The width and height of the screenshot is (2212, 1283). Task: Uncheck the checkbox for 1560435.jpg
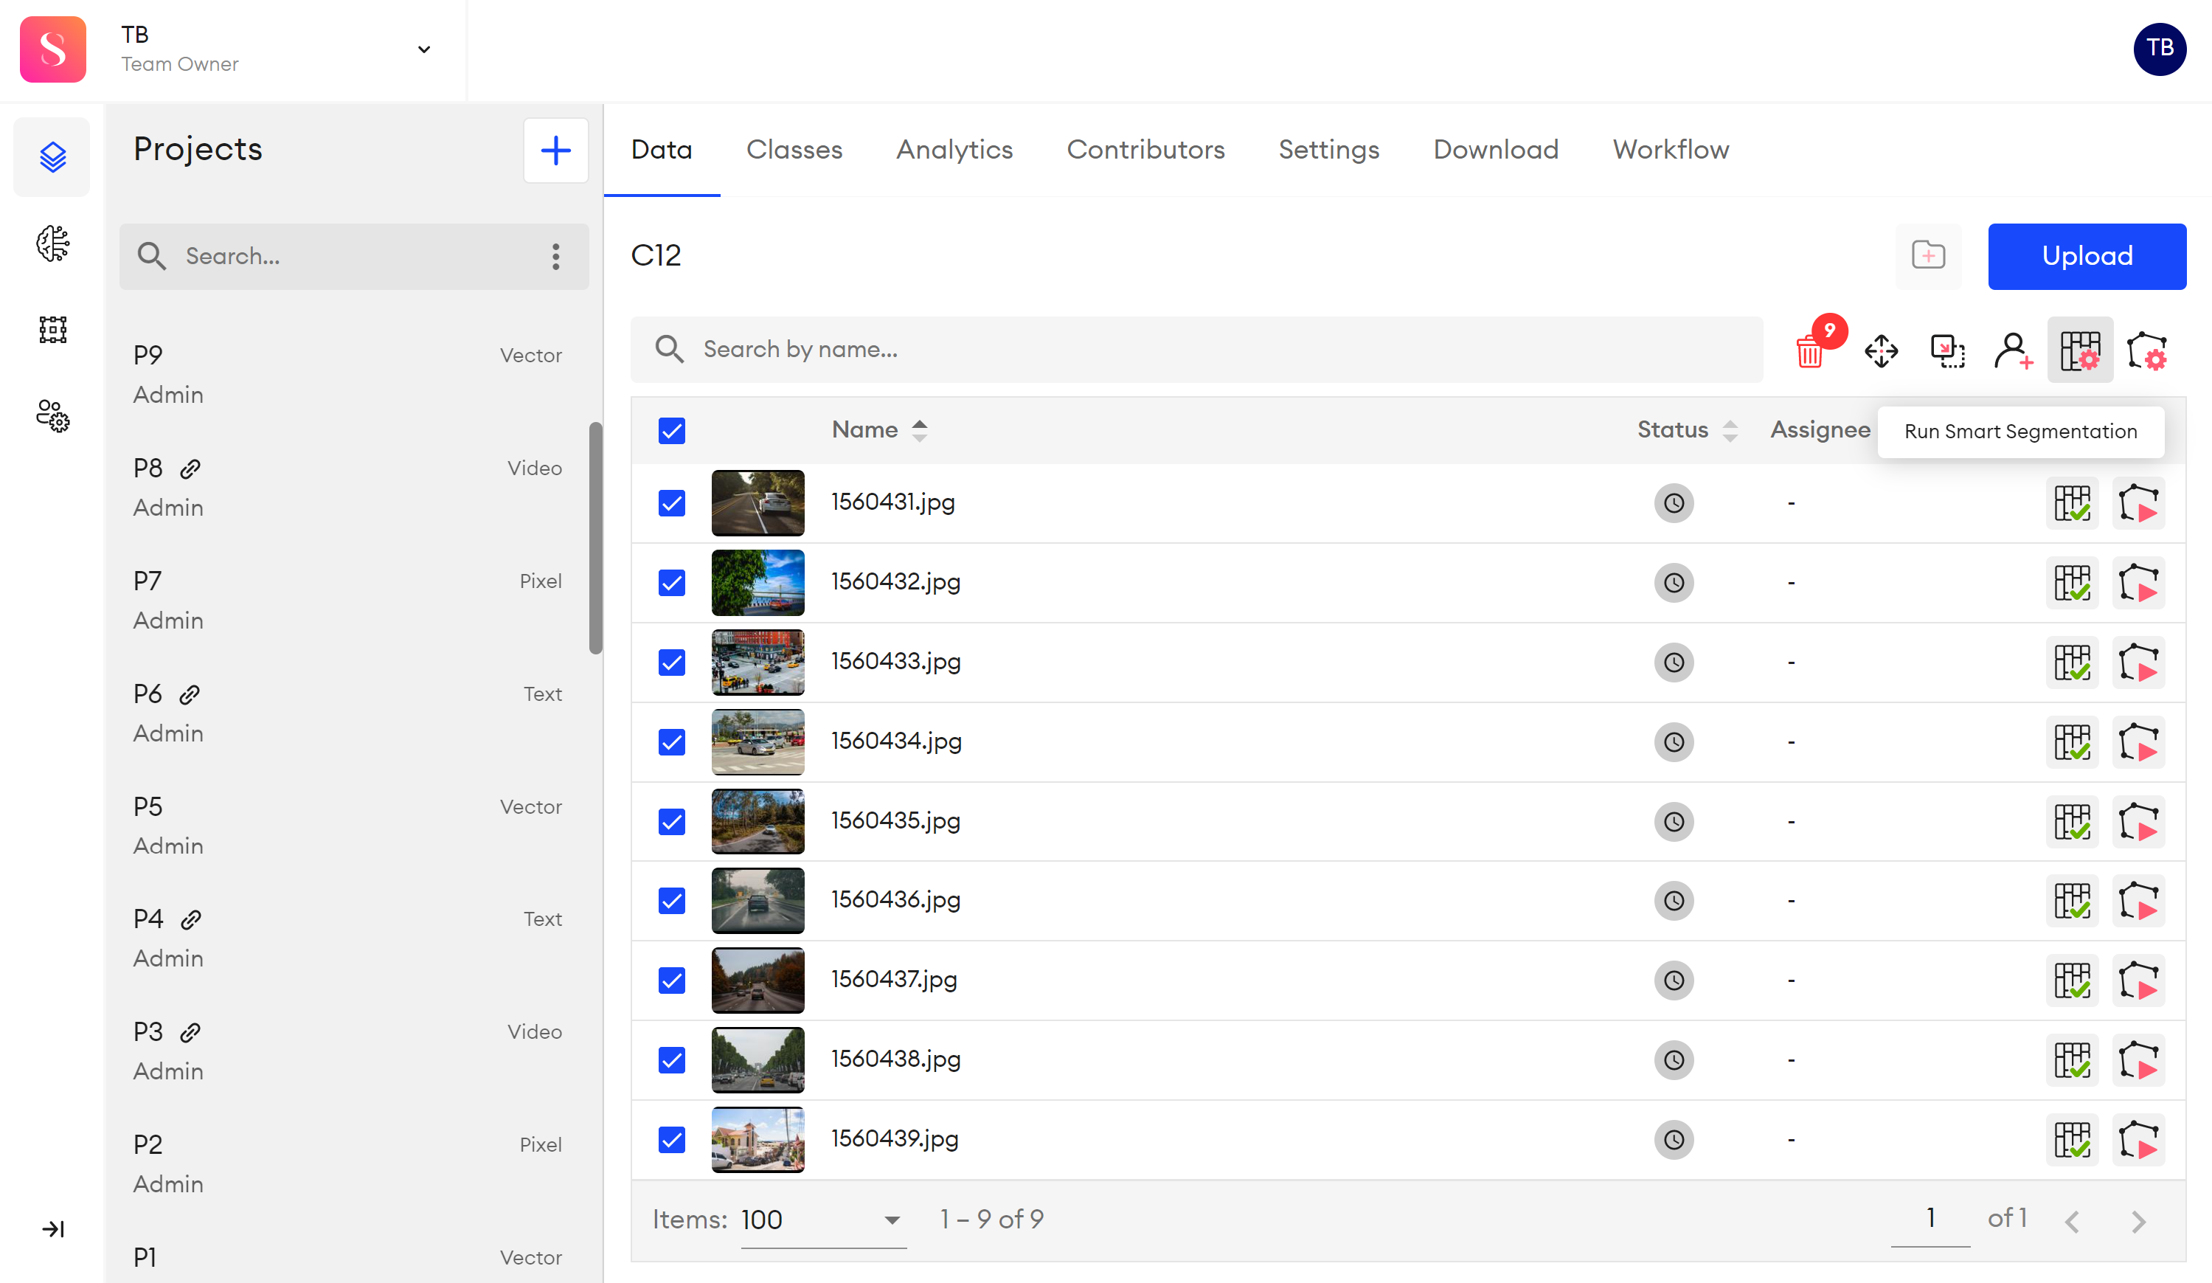[671, 822]
